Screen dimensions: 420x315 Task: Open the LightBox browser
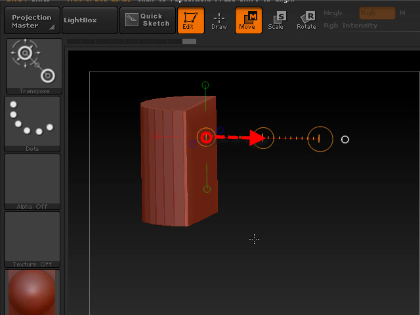pos(90,20)
